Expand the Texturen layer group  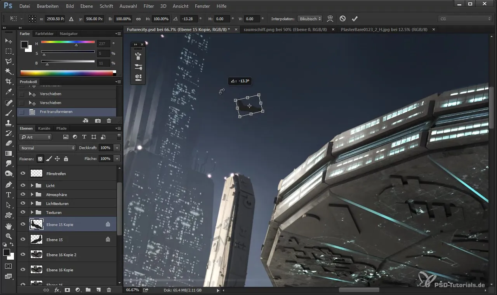pyautogui.click(x=32, y=212)
